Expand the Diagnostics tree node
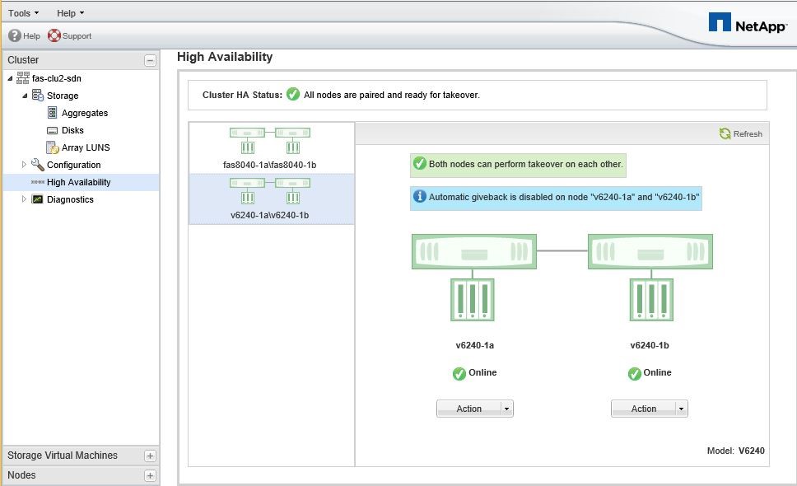The image size is (797, 486). click(24, 199)
